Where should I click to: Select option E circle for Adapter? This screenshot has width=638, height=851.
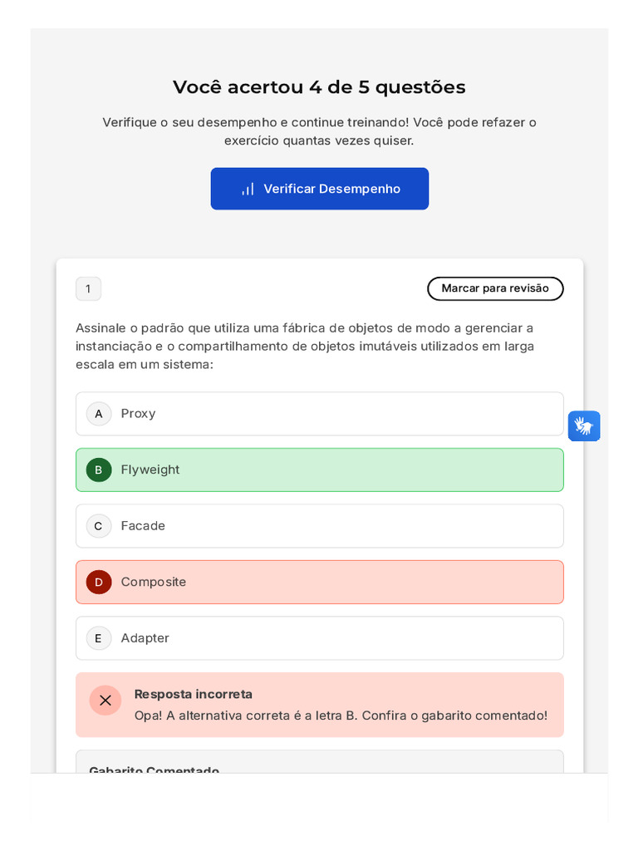tap(99, 638)
